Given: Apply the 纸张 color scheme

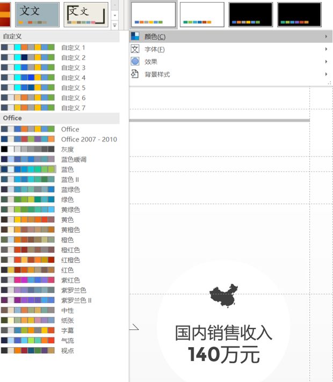Looking at the screenshot, I should (60, 320).
